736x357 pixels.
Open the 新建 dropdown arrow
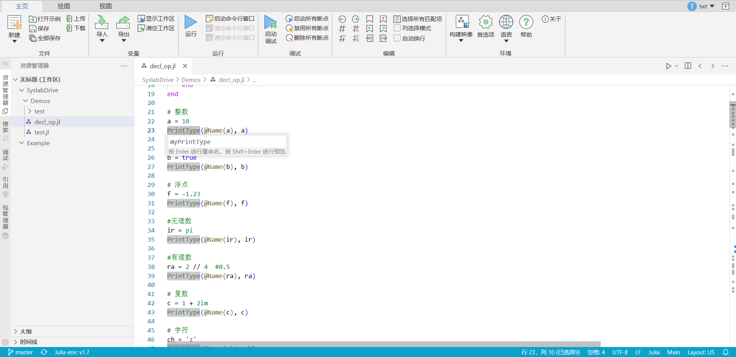pyautogui.click(x=15, y=41)
